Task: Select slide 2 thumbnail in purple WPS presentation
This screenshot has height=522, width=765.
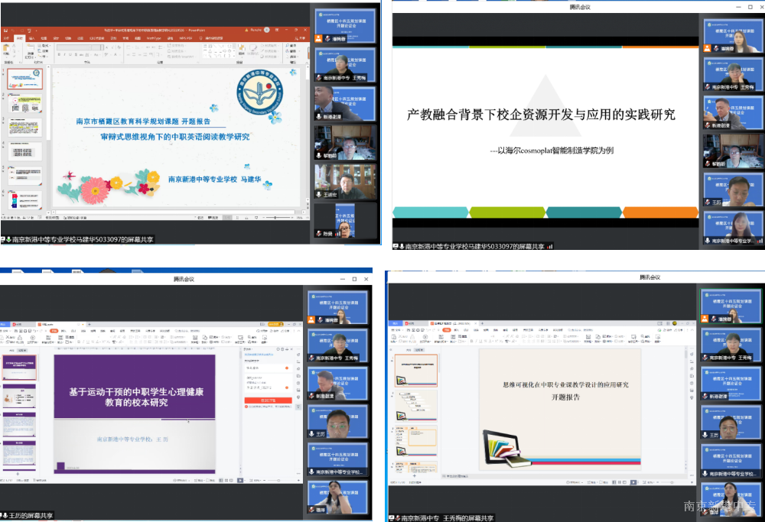Action: tap(19, 396)
